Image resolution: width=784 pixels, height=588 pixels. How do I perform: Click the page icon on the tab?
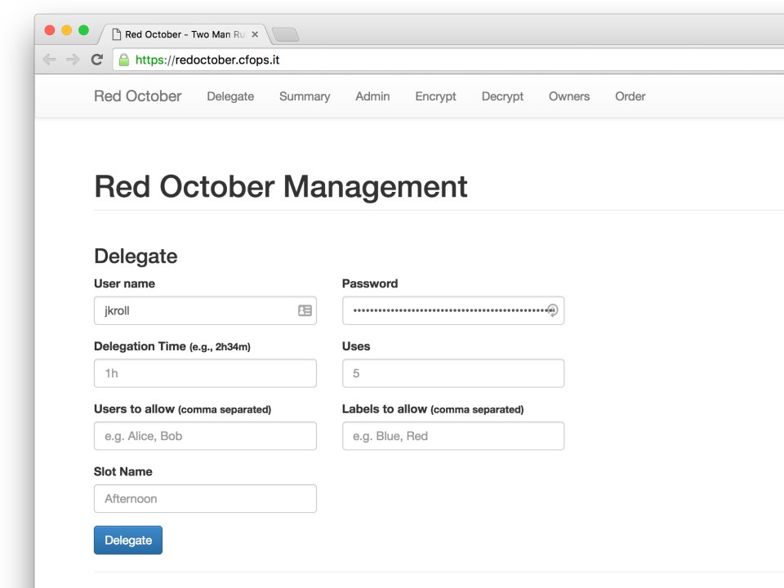[x=117, y=34]
